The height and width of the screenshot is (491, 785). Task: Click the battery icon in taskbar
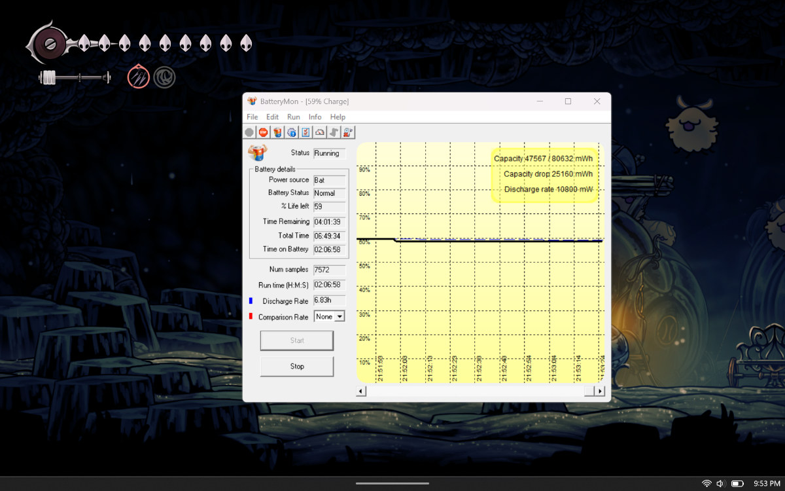(737, 483)
